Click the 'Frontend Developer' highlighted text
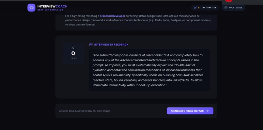Image resolution: width=263 pixels, height=130 pixels. click(x=113, y=16)
